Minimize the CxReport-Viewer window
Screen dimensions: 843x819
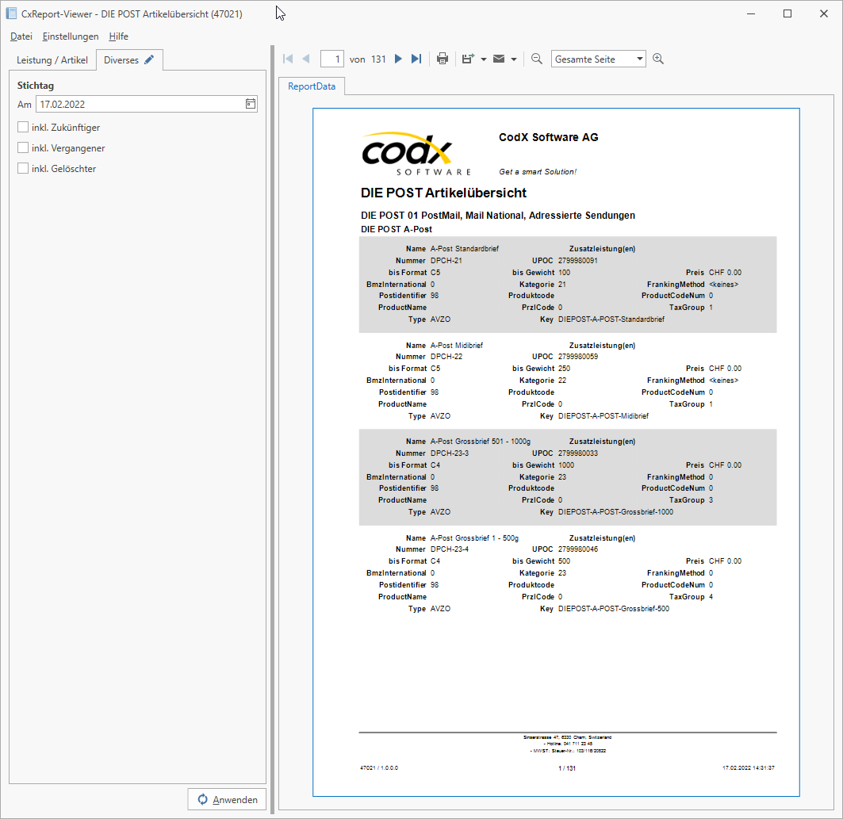pos(751,14)
